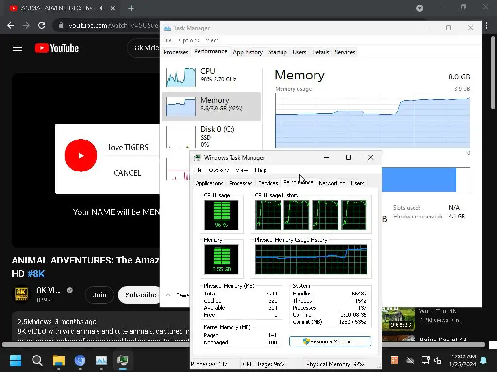Open File menu in Windows Task Manager
Image resolution: width=497 pixels, height=372 pixels.
[198, 170]
